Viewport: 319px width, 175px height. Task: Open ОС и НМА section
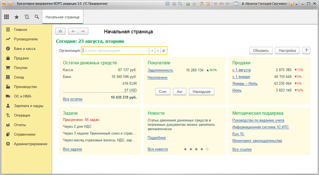(23, 96)
